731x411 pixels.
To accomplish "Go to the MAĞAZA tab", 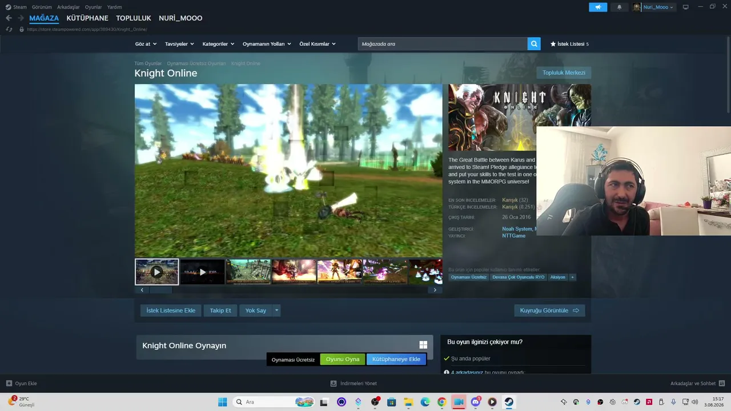I will tap(44, 18).
